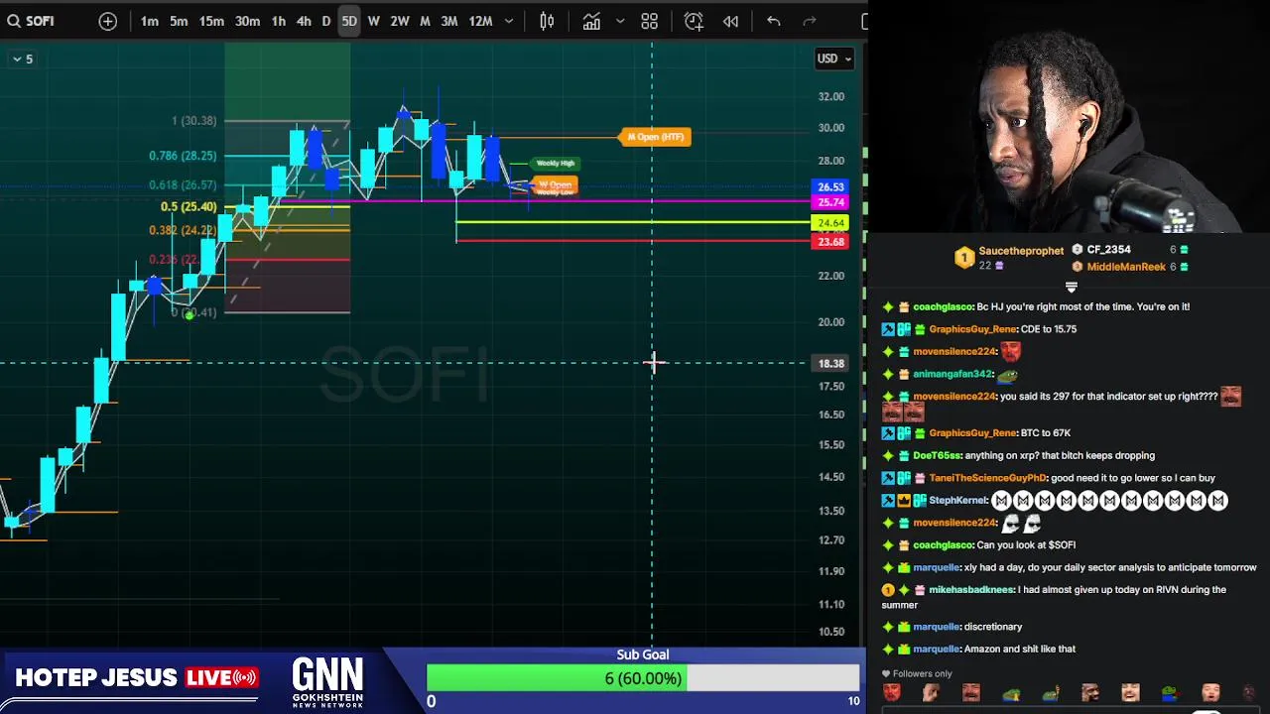Click the Followers only chat notice
The height and width of the screenshot is (714, 1270).
click(x=917, y=674)
